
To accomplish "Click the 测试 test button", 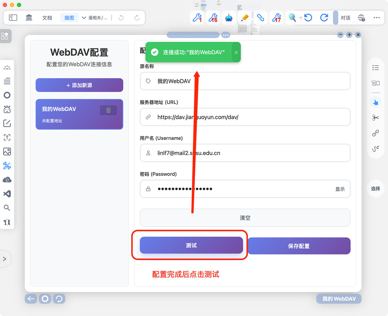I will 191,245.
